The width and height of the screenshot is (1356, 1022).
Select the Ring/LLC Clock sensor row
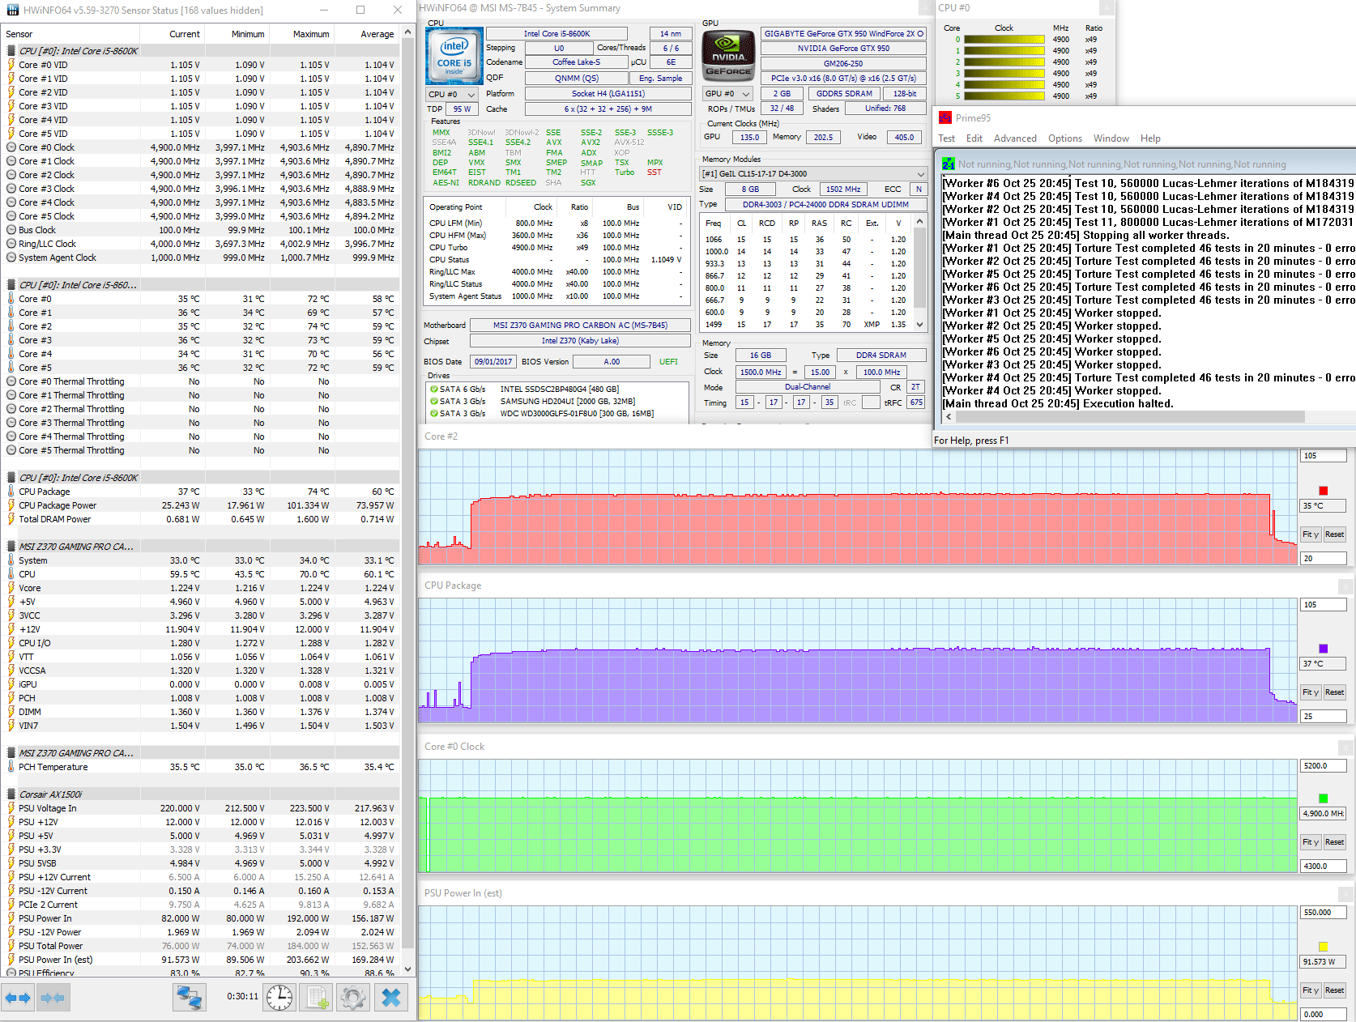[201, 244]
